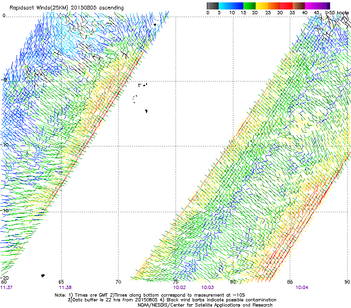This screenshot has width=351, height=308.
Task: Select the '25' label under the color bar
Action: tap(268, 13)
